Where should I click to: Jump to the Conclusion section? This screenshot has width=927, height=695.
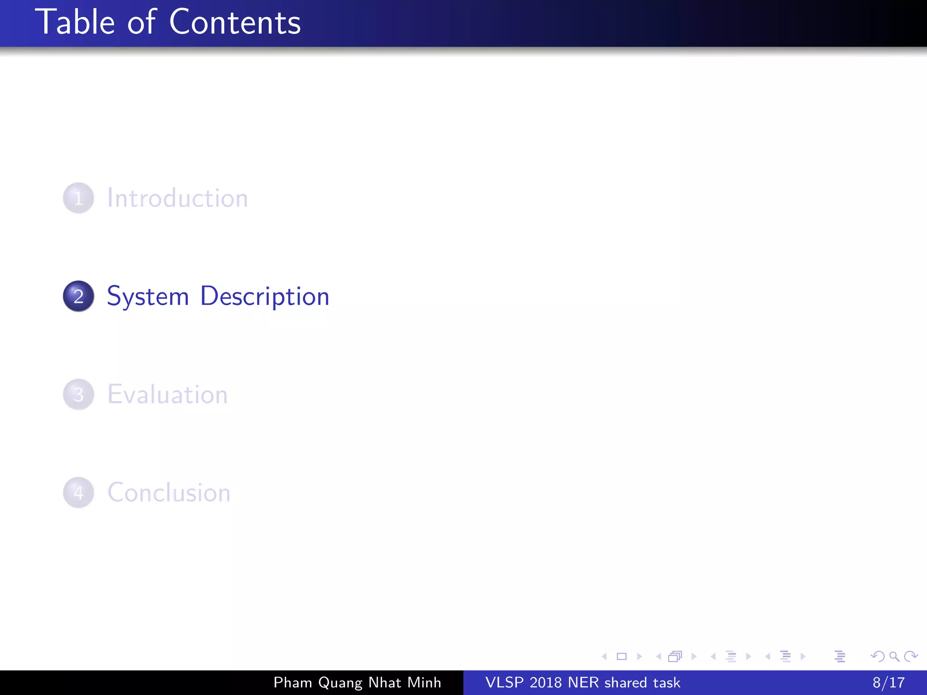pyautogui.click(x=169, y=493)
